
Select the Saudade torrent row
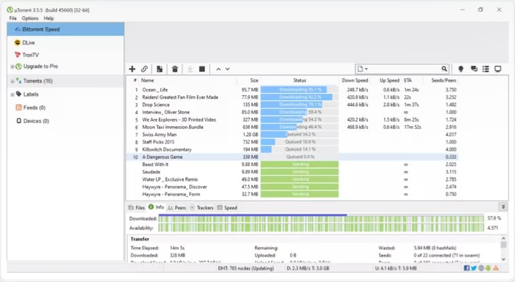[292, 172]
